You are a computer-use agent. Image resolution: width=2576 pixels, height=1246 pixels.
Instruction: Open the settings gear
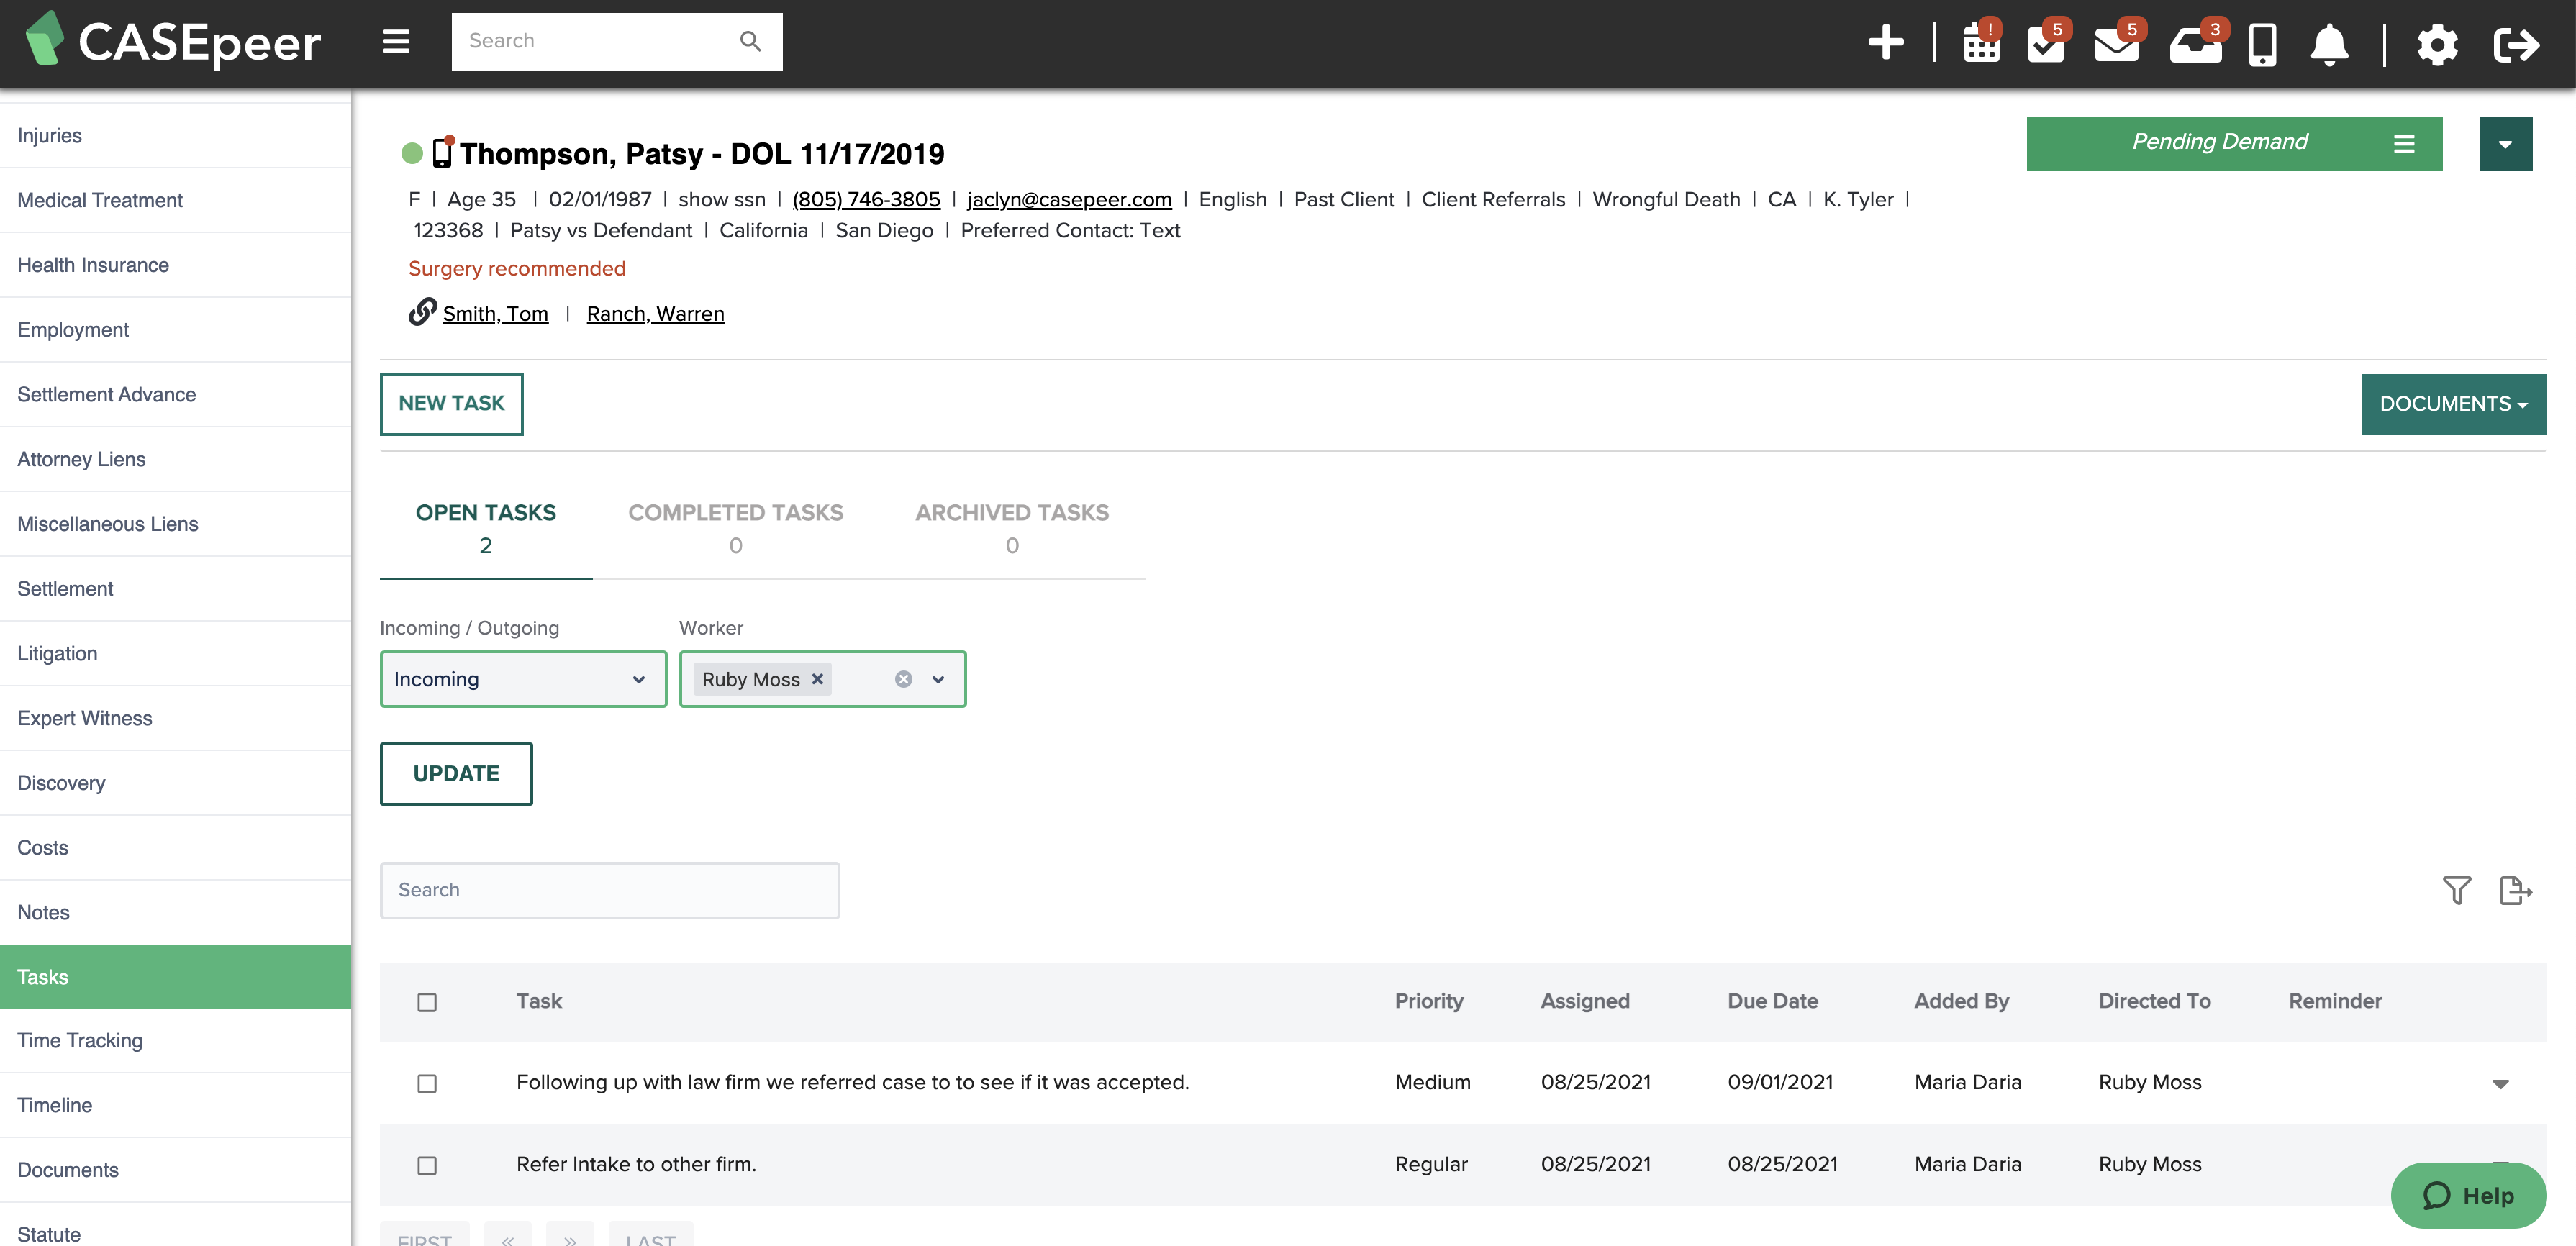coord(2437,44)
